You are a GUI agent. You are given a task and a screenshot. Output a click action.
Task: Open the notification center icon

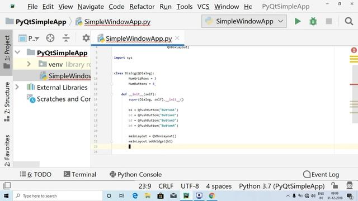[350, 196]
